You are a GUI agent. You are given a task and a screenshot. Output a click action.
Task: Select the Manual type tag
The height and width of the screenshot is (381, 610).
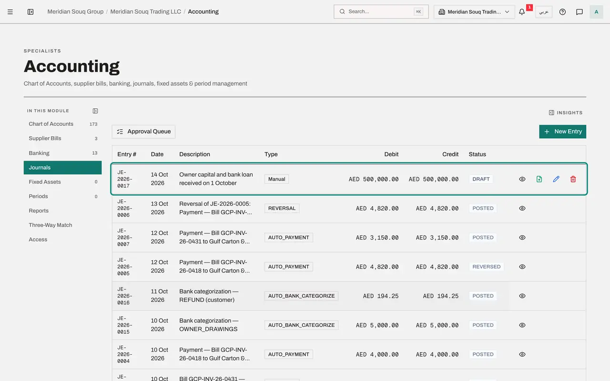276,179
